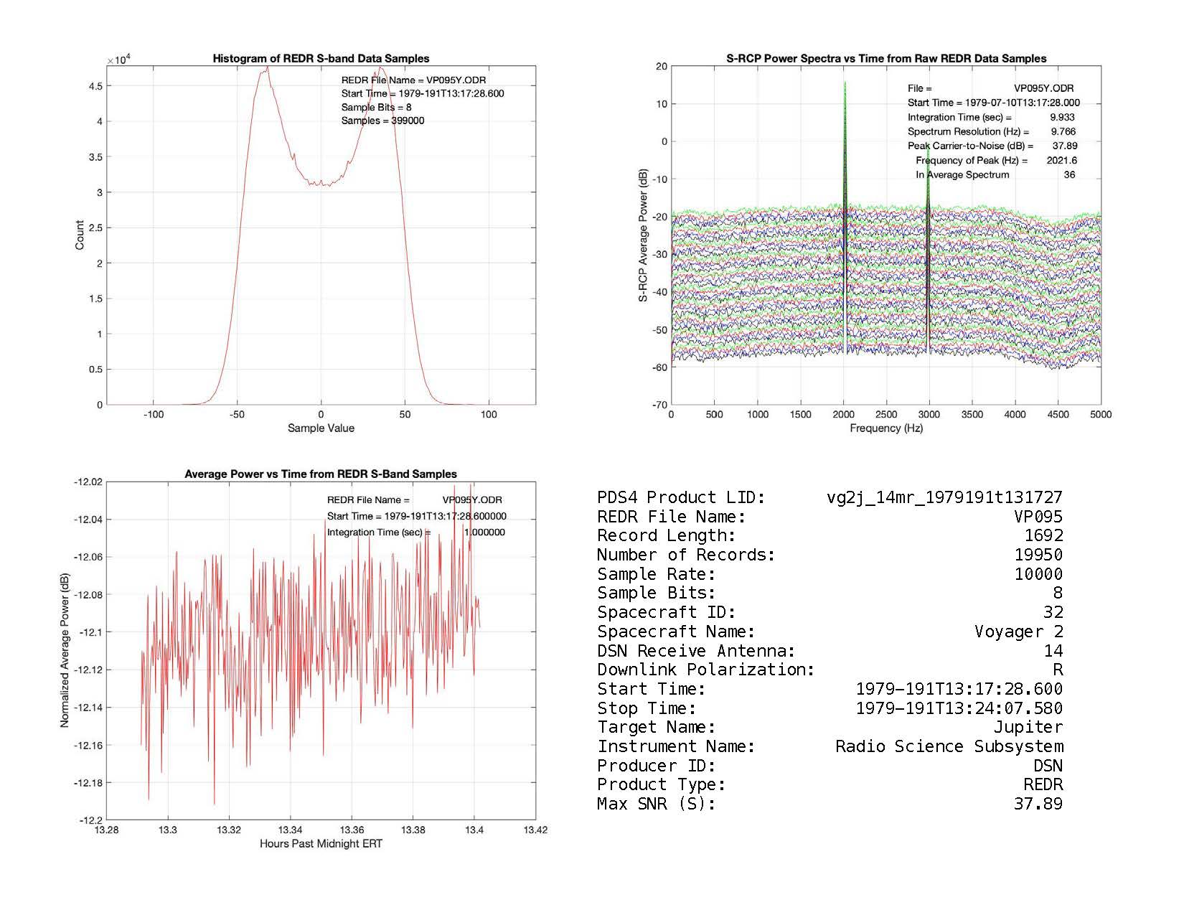
Task: Click the 'Radio Science Subsystem' instrument name
Action: (949, 746)
